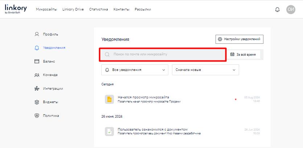The image size is (303, 148).
Task: Click the magnifier icon in search field
Action: [x=107, y=54]
